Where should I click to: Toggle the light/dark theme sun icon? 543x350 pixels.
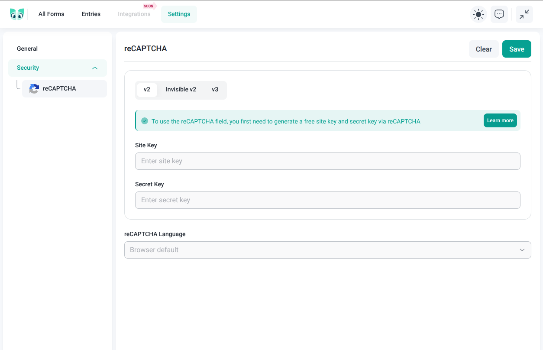[478, 14]
